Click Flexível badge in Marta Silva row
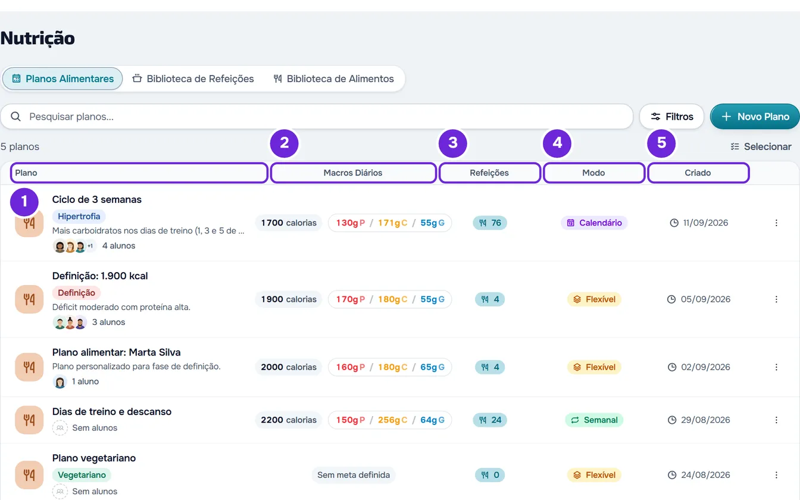 [594, 367]
